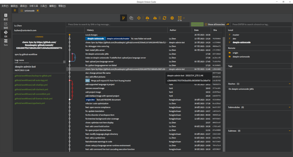
Task: Click the branch or tag search field
Action: pyautogui.click(x=260, y=24)
